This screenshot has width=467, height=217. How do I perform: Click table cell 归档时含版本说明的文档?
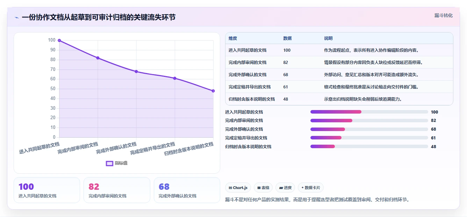252,99
